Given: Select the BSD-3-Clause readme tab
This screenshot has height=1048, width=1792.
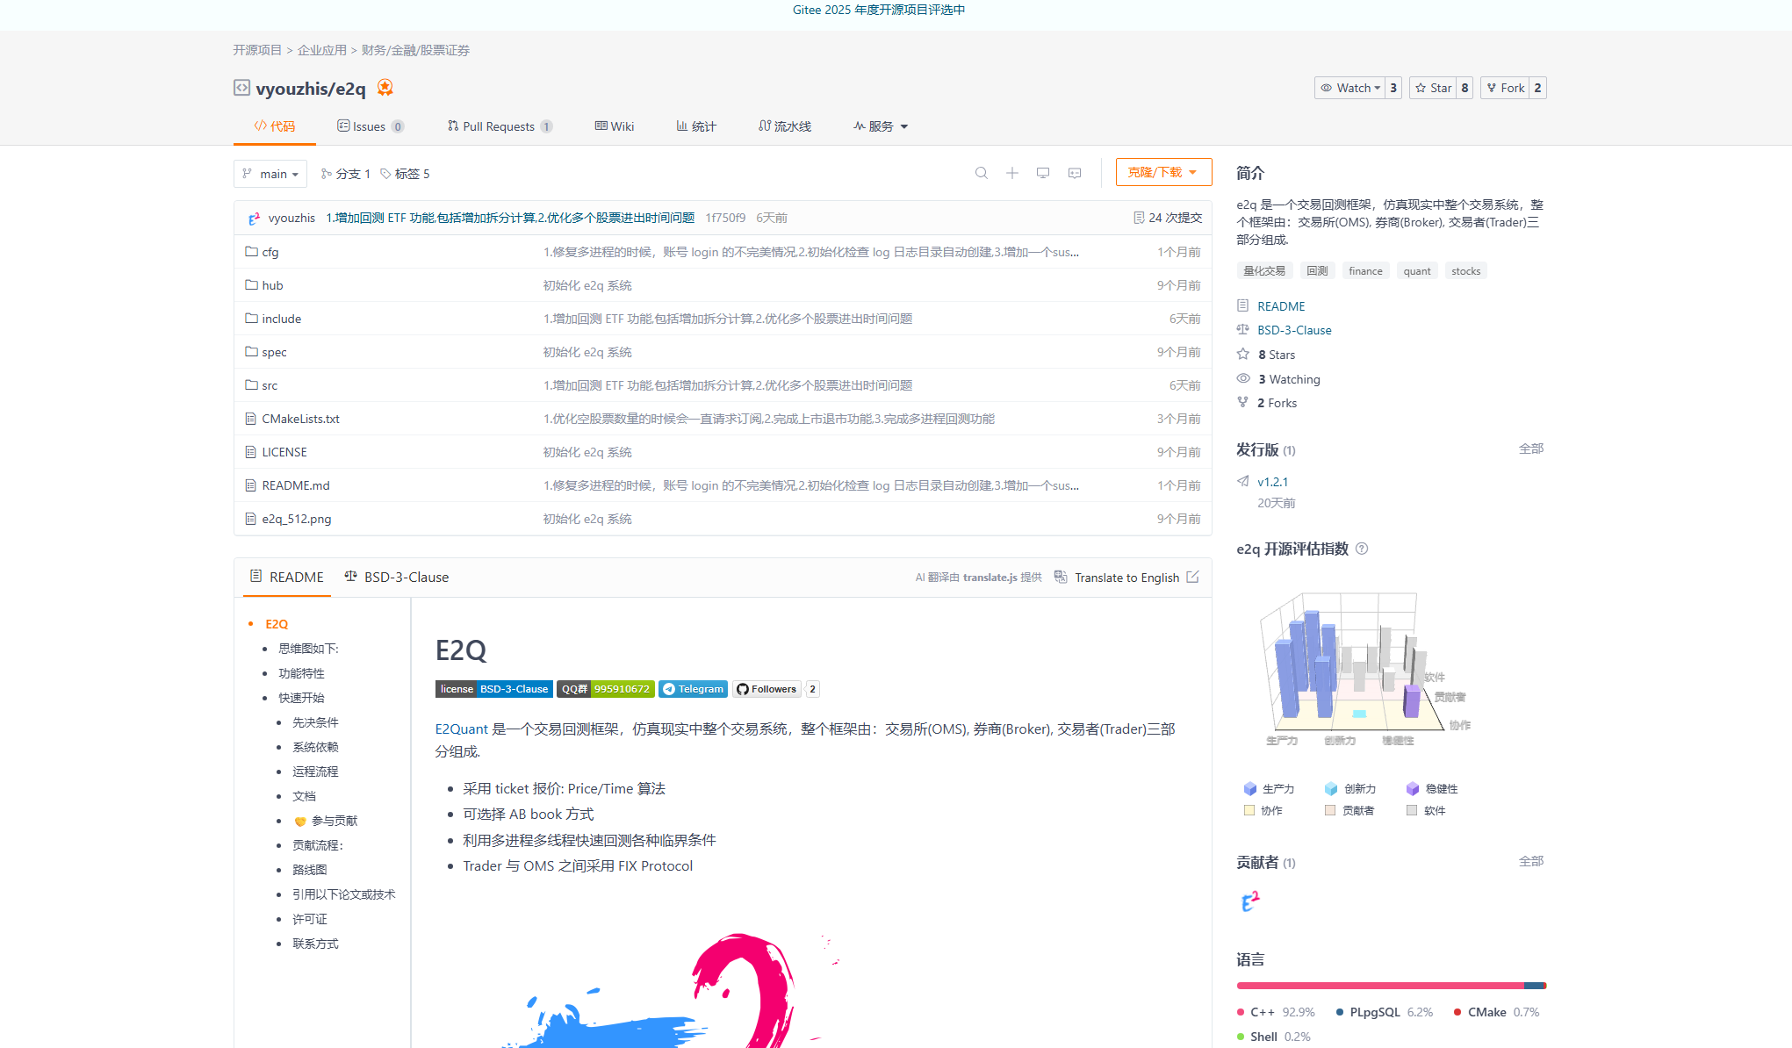Looking at the screenshot, I should (397, 577).
